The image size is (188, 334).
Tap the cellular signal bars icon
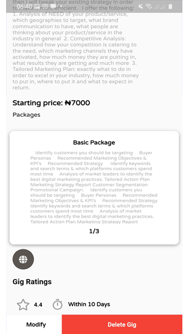(x=160, y=7)
